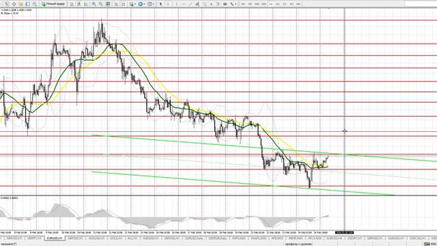Expand the Periods dropdown arrow
The image size is (437, 246).
[x=144, y=4]
